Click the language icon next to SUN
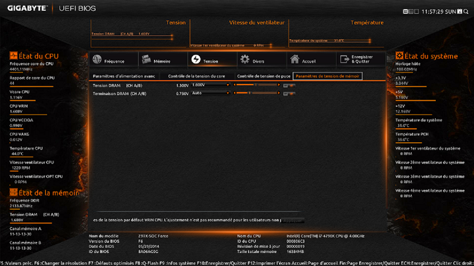The width and height of the screenshot is (474, 266). click(x=459, y=11)
